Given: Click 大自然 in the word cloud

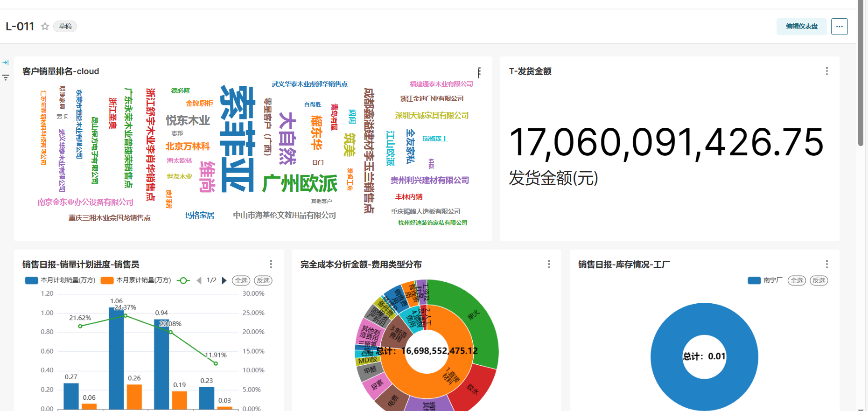Looking at the screenshot, I should point(287,139).
